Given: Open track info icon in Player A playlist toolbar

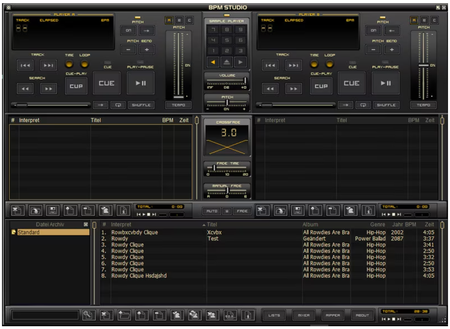Looking at the screenshot, I should click(123, 211).
